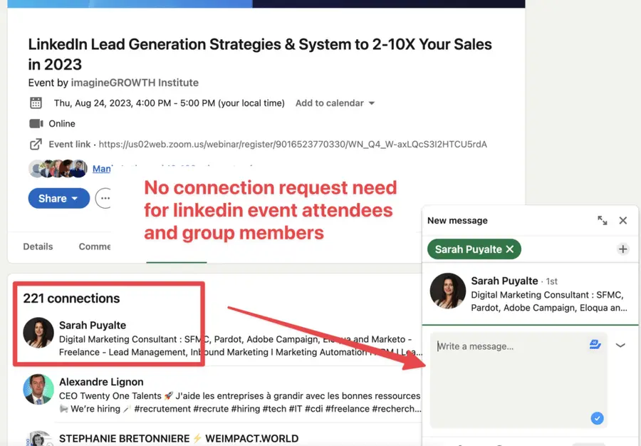This screenshot has height=446, width=641.
Task: Click the video camera icon next to Online
Action: pos(36,123)
